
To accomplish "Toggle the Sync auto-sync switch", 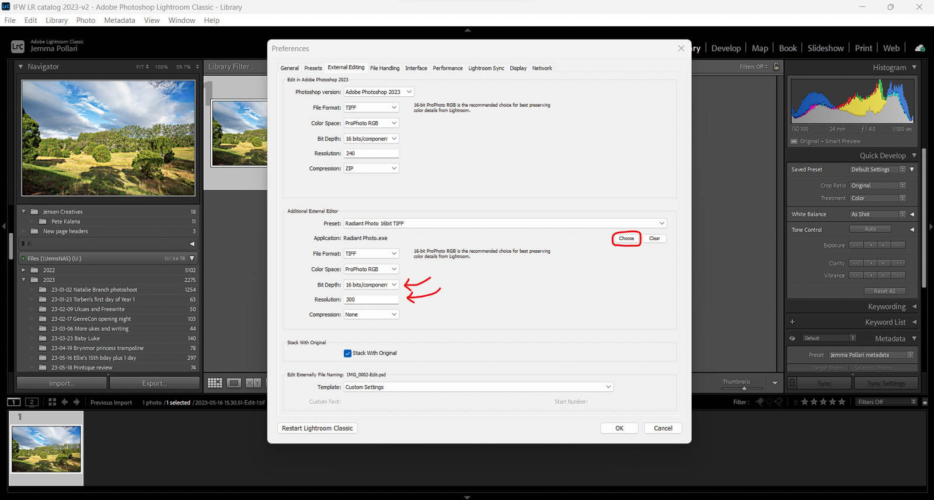I will tap(792, 383).
